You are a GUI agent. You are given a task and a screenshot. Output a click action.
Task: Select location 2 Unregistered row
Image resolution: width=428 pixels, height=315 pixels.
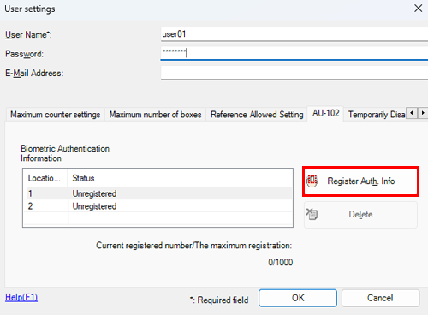[159, 206]
